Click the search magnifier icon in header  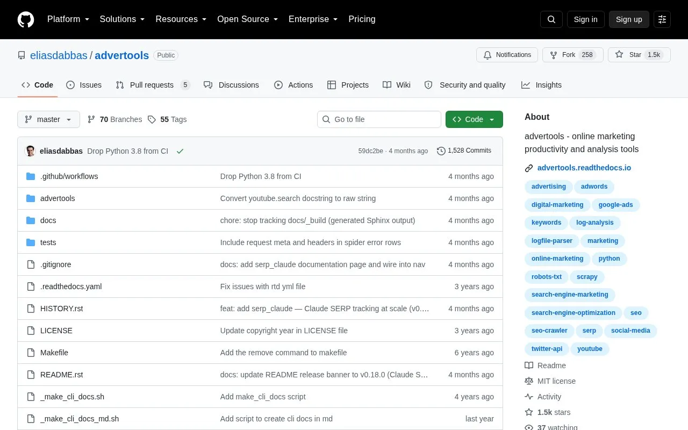pos(551,19)
